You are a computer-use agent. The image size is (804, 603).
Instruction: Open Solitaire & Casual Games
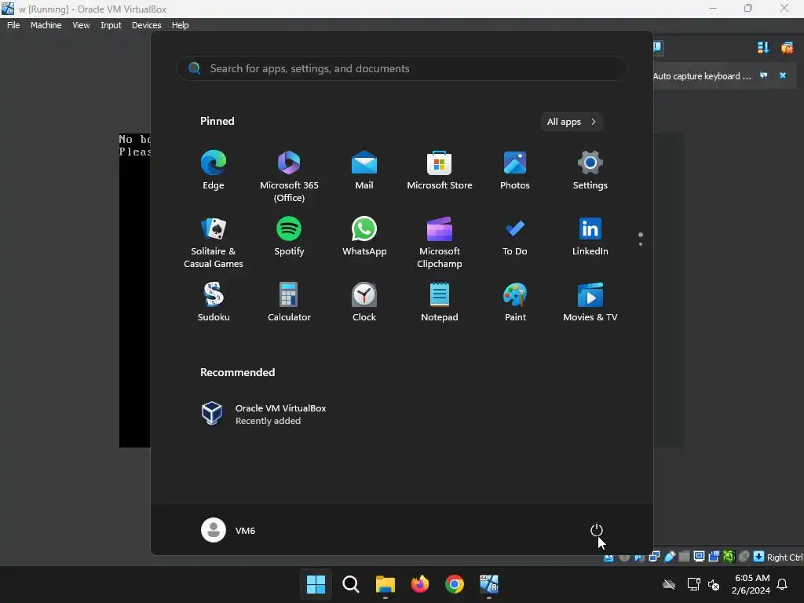click(214, 242)
